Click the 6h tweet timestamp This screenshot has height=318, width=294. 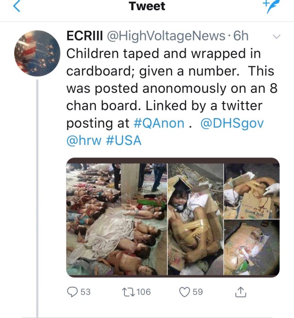click(x=242, y=36)
